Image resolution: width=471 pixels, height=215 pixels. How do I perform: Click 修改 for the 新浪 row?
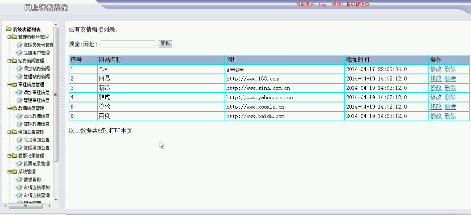(436, 88)
